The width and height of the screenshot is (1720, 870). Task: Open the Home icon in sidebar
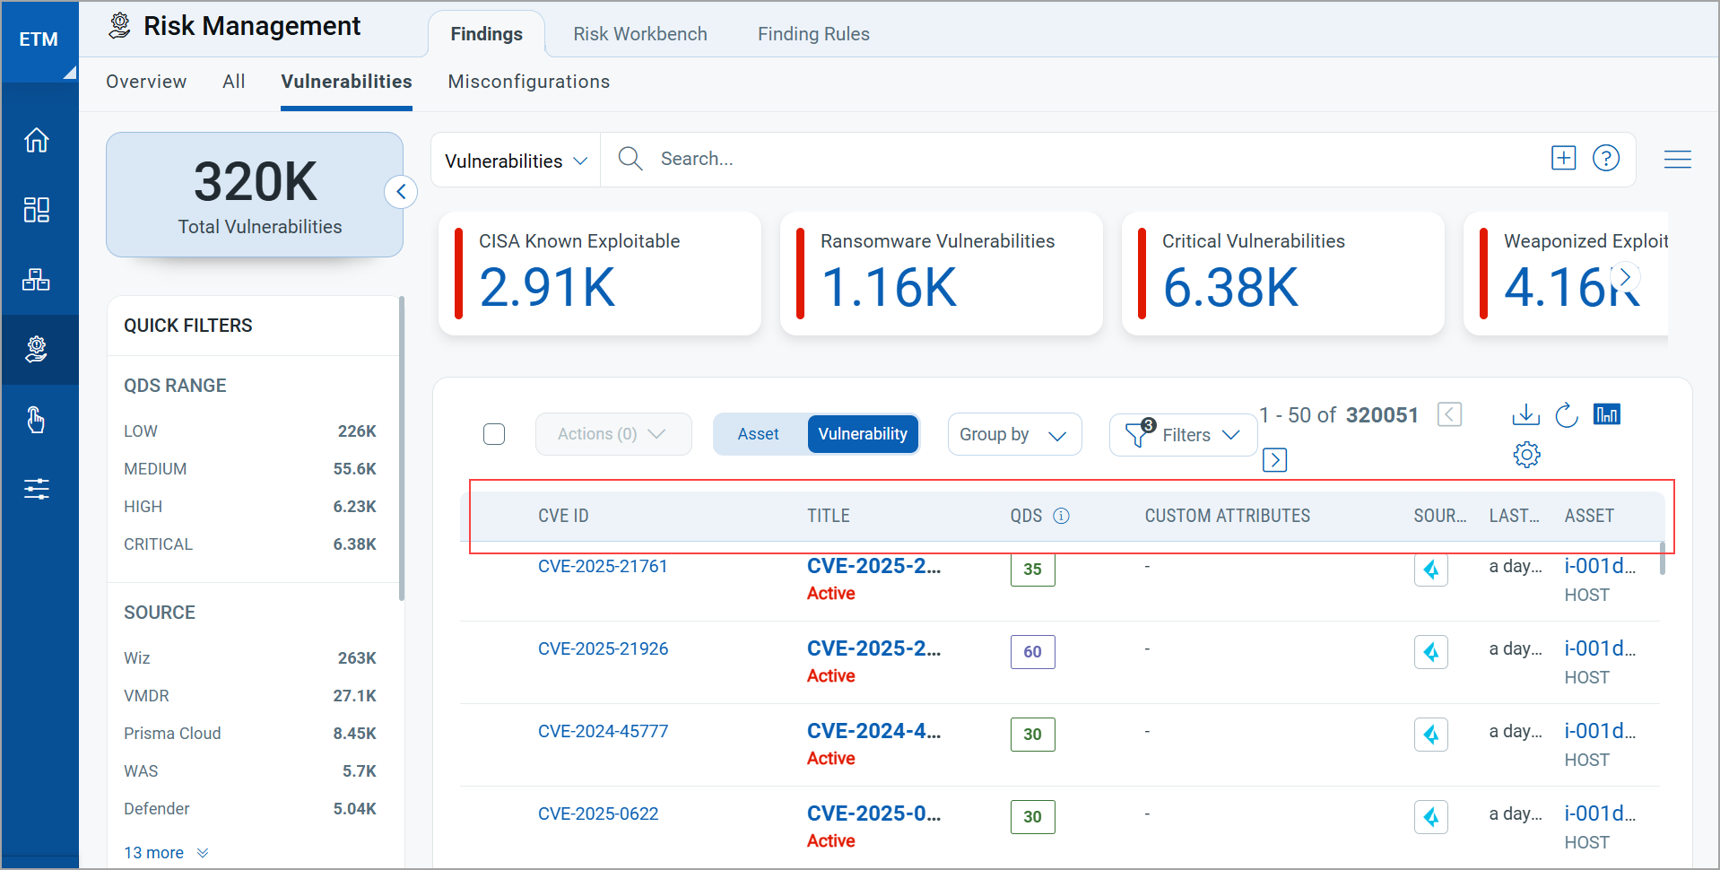pos(37,140)
